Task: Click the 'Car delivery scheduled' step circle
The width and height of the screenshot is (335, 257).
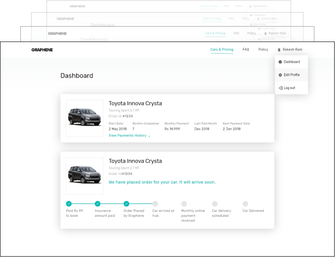Action: click(x=215, y=204)
